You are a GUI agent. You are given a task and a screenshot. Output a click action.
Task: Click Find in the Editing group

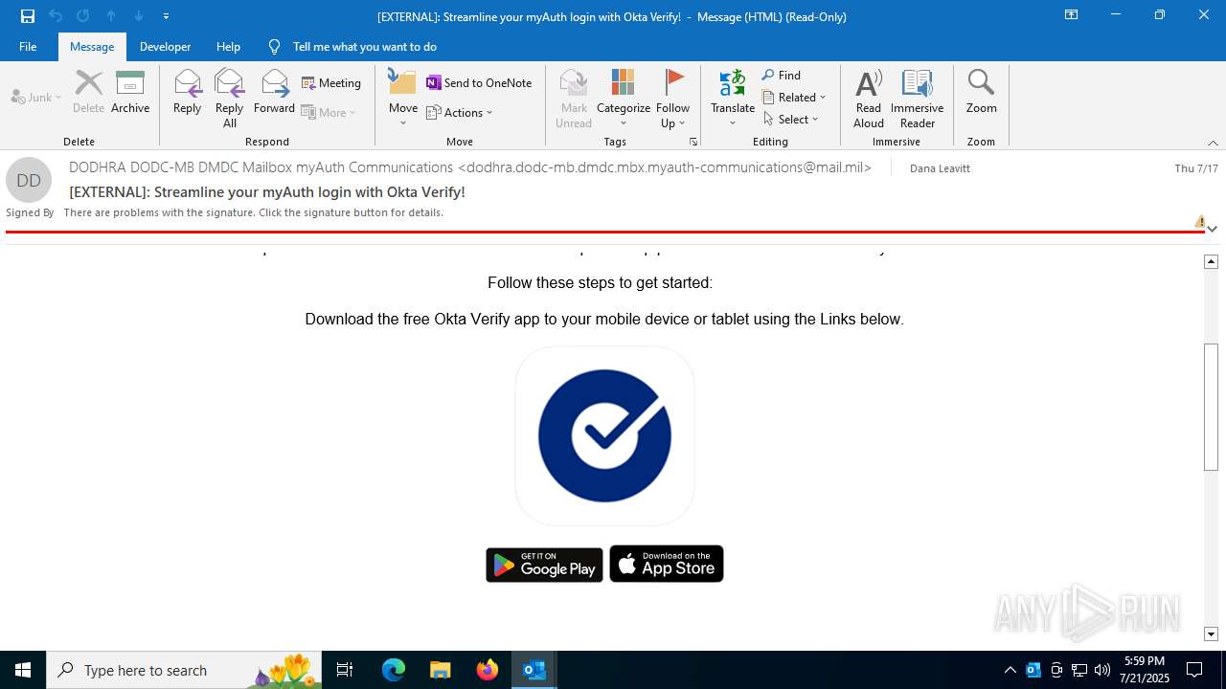(x=782, y=75)
